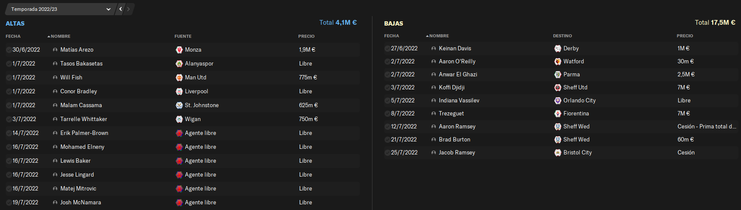
Task: Click the Man Utd club badge
Action: coord(179,78)
